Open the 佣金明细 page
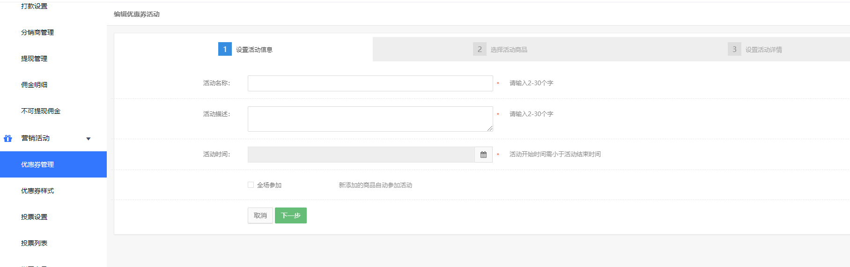The height and width of the screenshot is (267, 850). click(x=34, y=85)
